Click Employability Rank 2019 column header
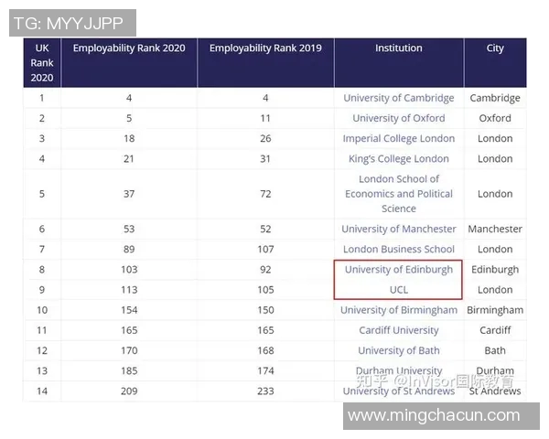The width and height of the screenshot is (549, 439). tap(264, 48)
